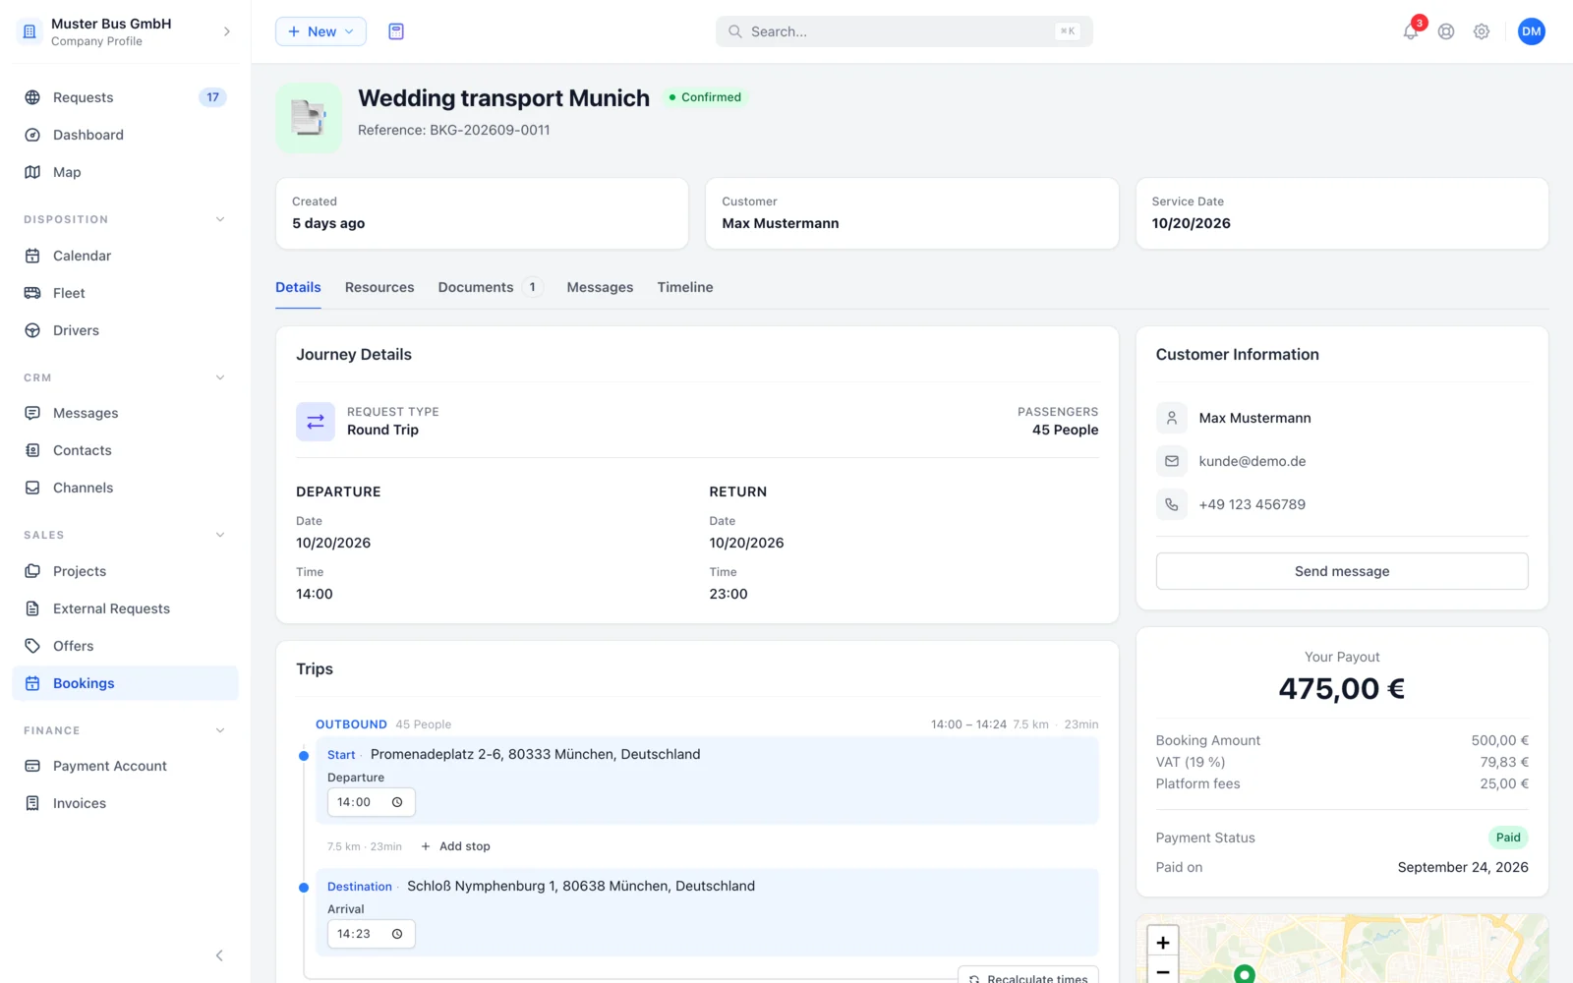Open Projects in sidebar
The width and height of the screenshot is (1573, 983).
(125, 571)
